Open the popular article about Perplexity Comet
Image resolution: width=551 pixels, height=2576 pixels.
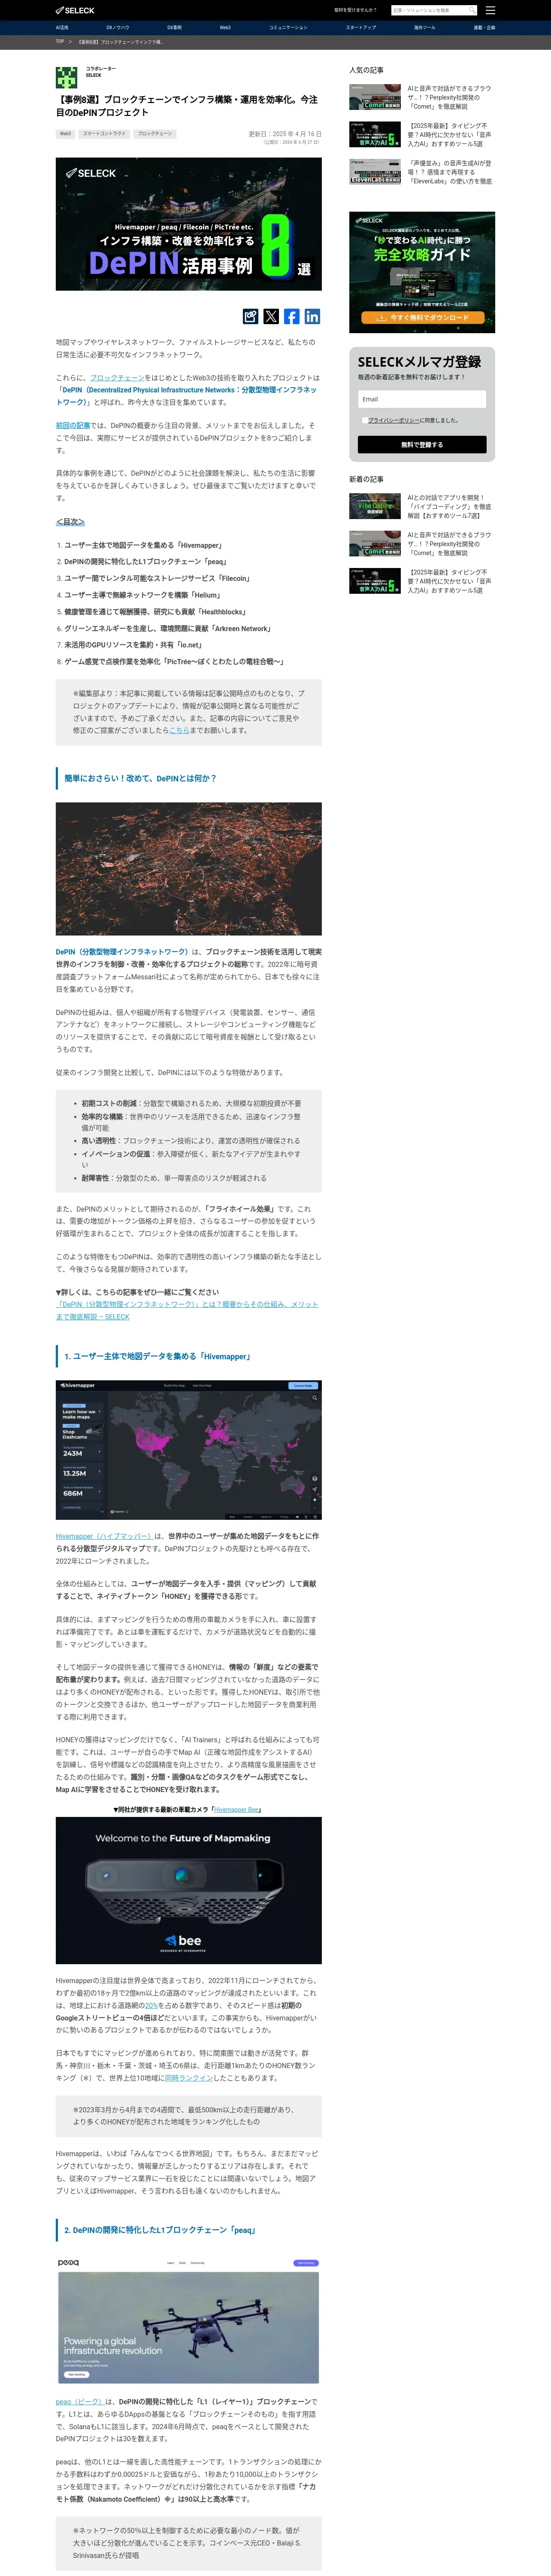[x=449, y=97]
